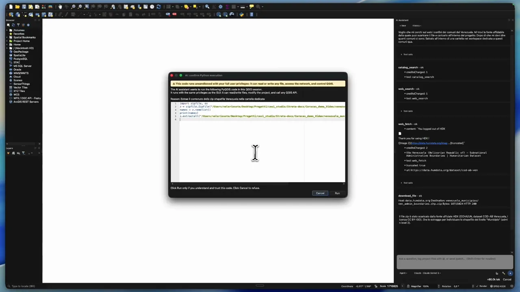Open Temporal Controller clock icon
This screenshot has width=520, height=292.
click(152, 7)
